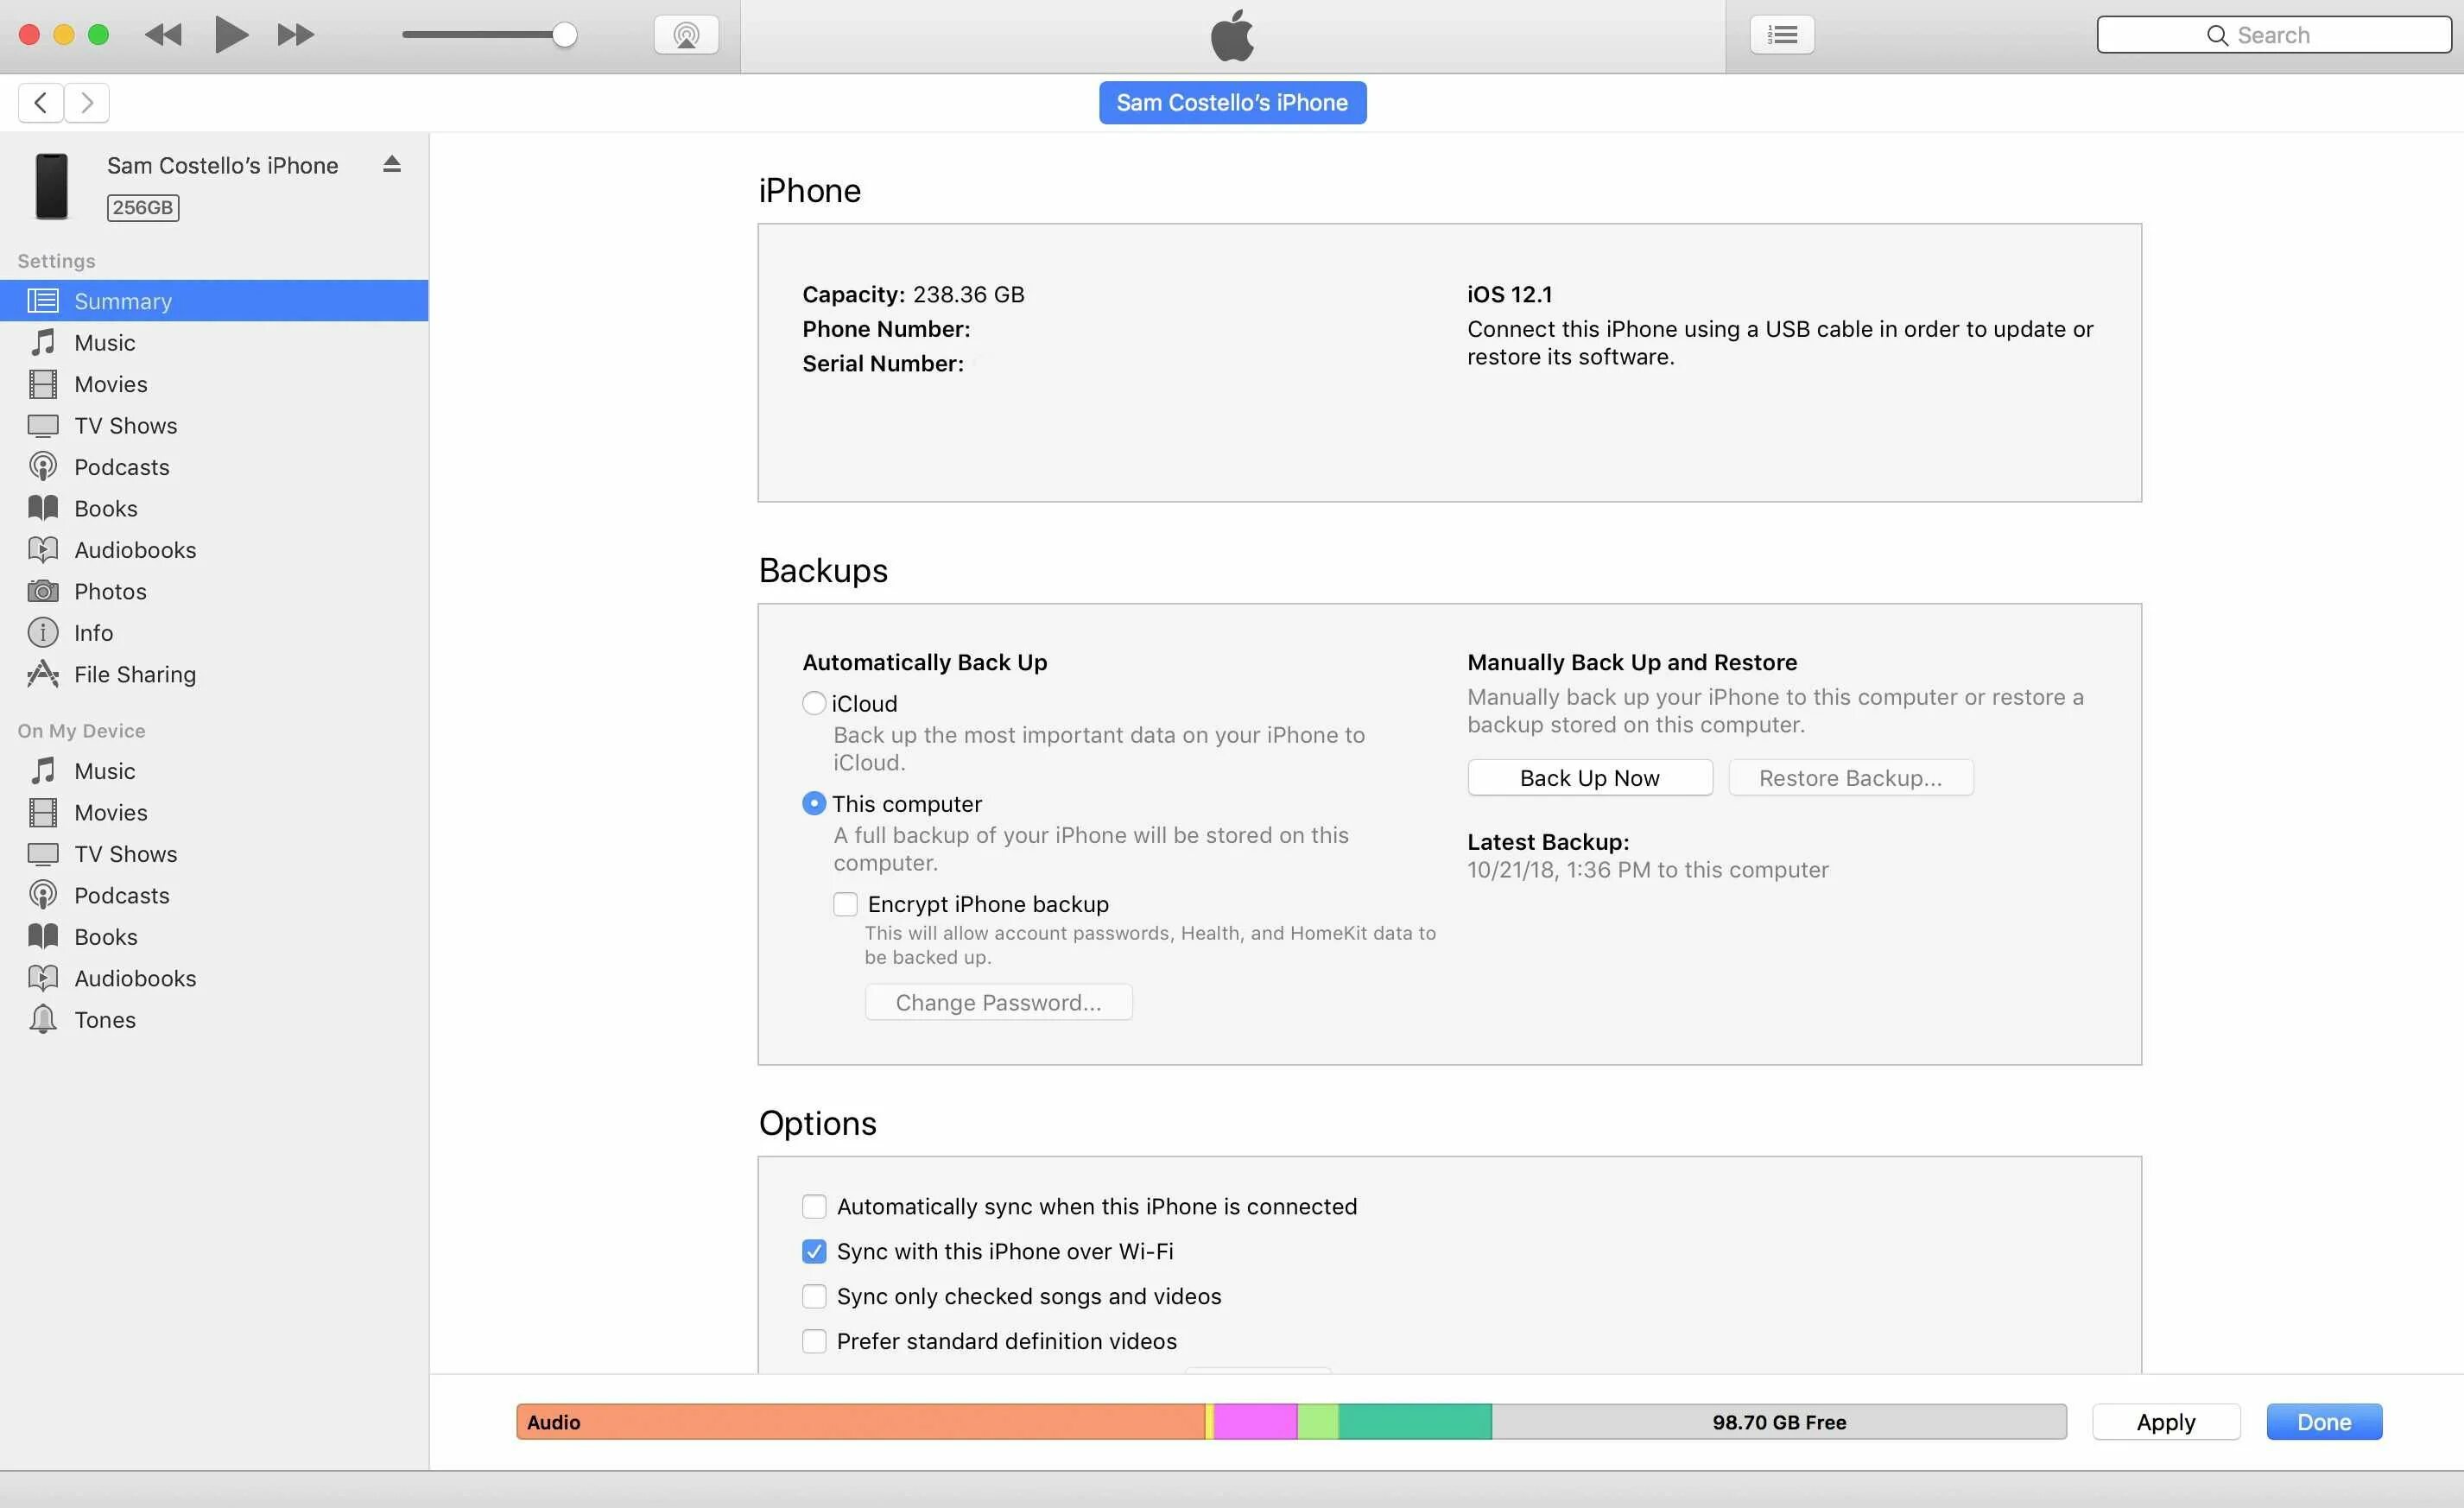2464x1508 pixels.
Task: Click the Restore Backup button
Action: point(1852,776)
